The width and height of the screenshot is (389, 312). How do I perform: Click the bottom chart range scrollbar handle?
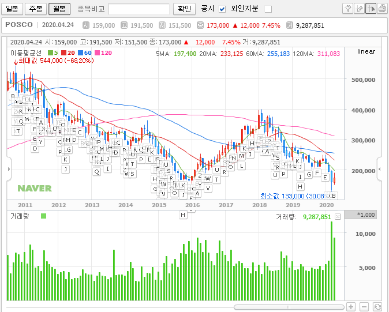pos(289,307)
